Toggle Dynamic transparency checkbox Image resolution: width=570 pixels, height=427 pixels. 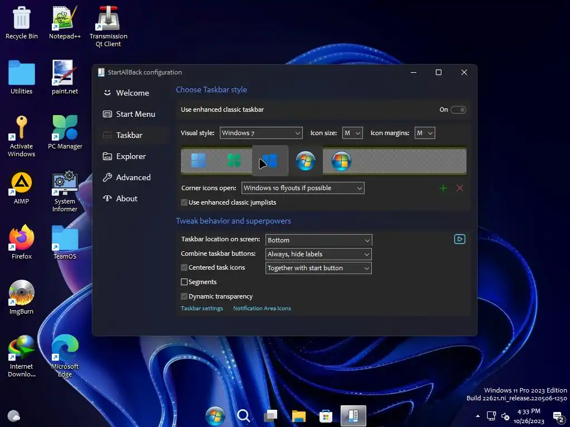[x=184, y=297]
